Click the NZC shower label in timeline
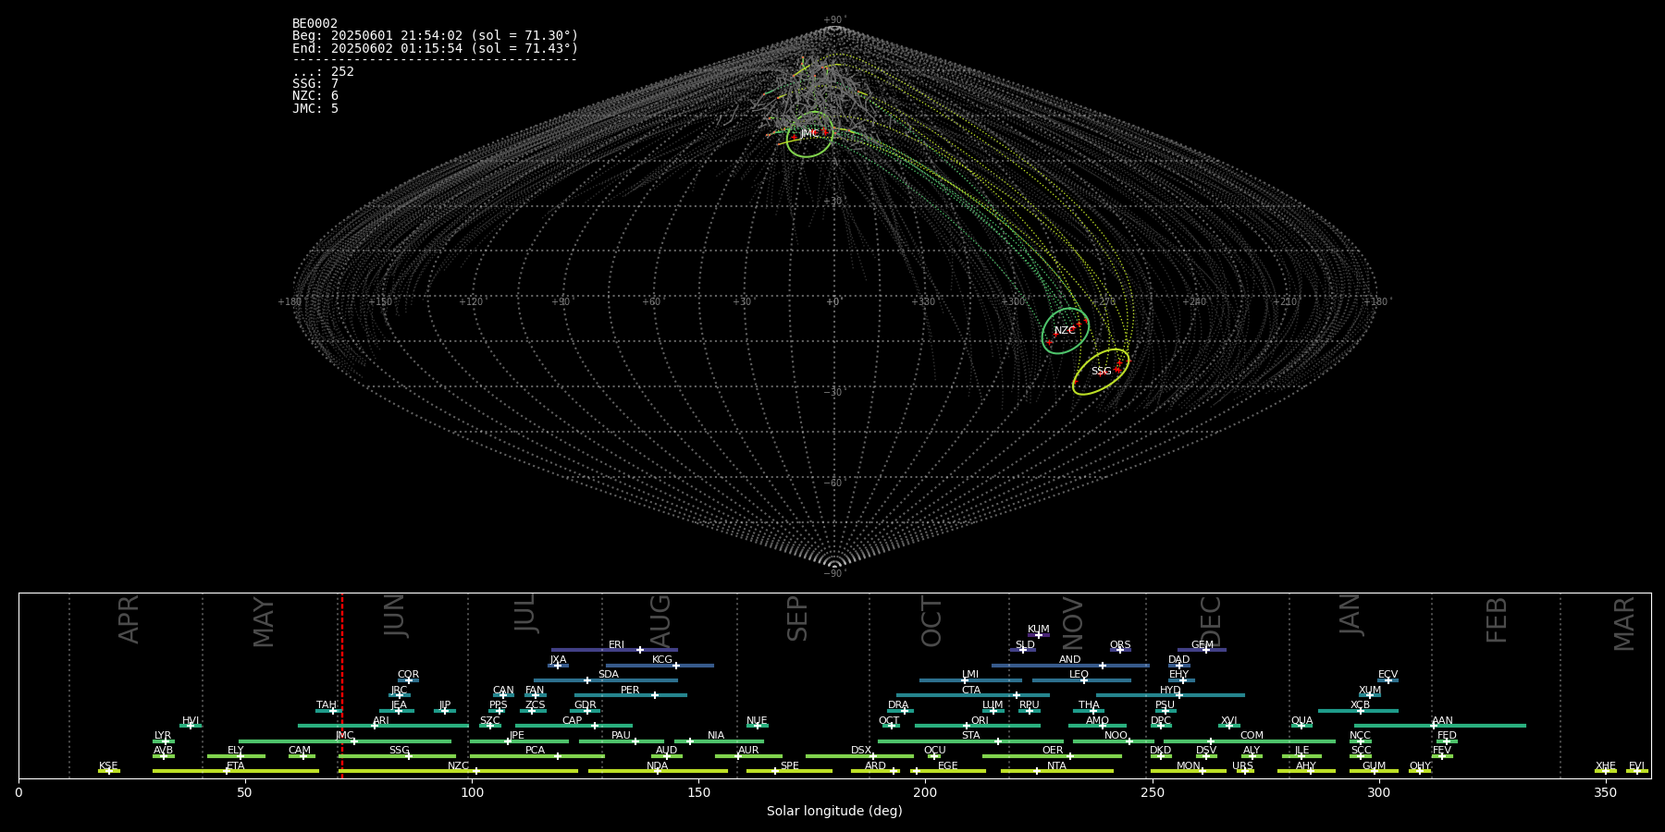The width and height of the screenshot is (1665, 832). tap(458, 766)
